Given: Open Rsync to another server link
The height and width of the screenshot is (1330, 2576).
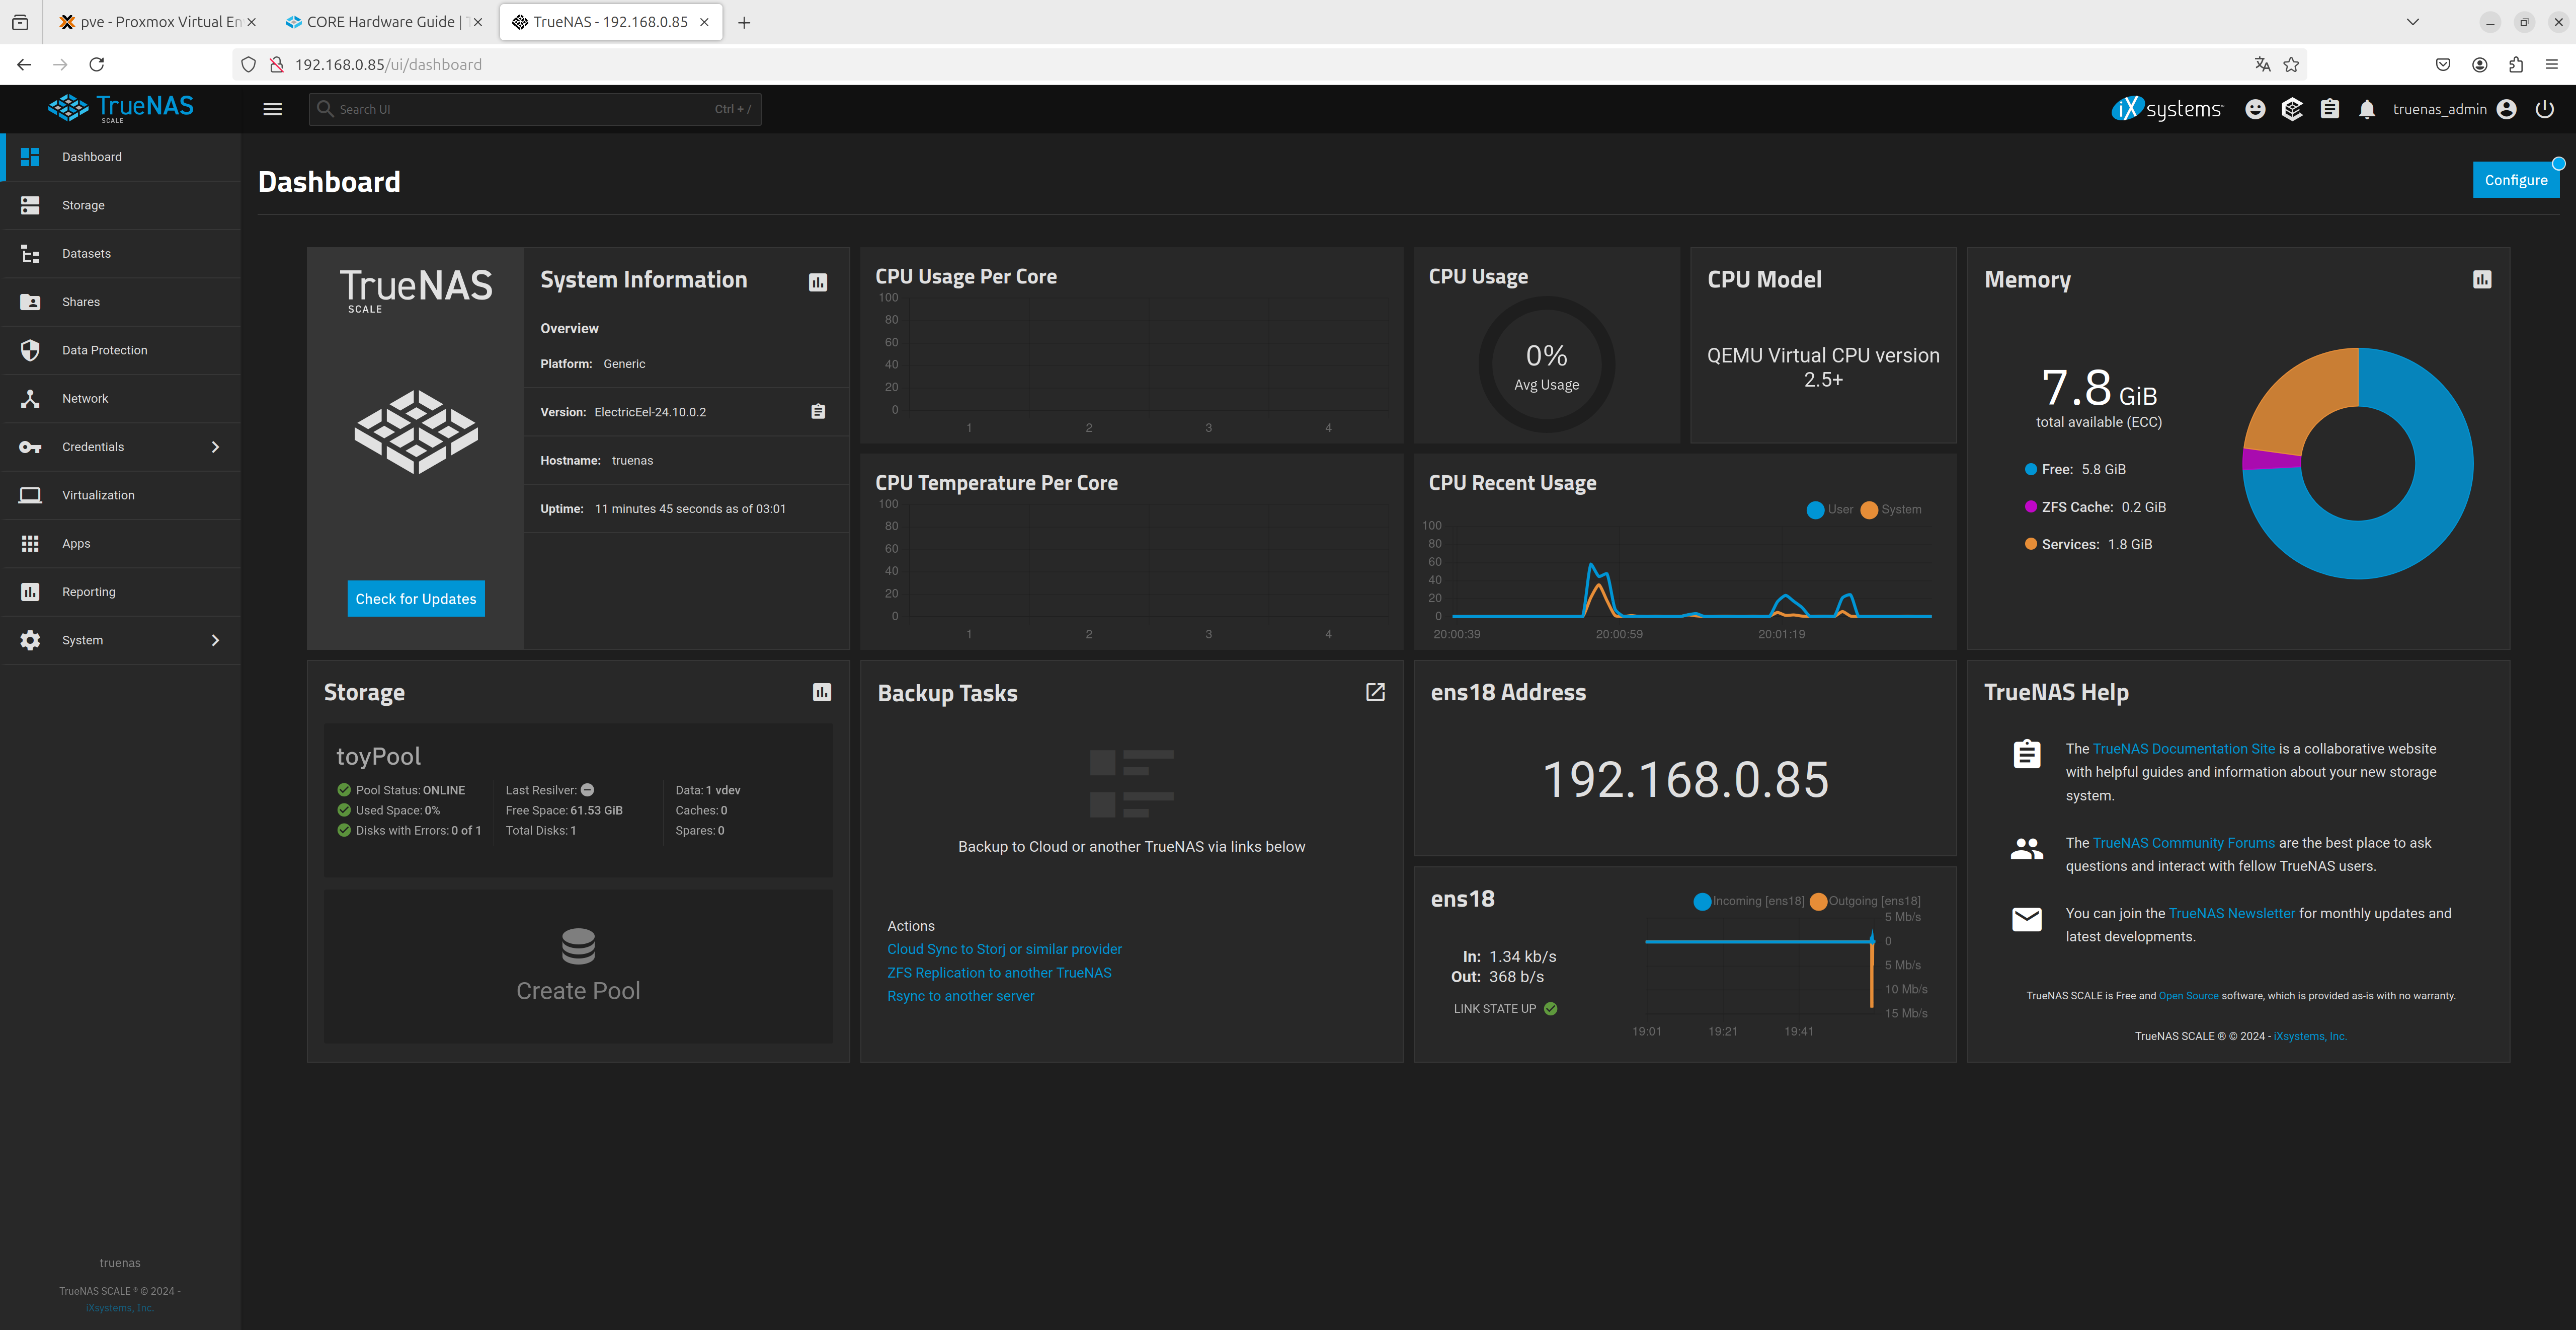Looking at the screenshot, I should (x=960, y=996).
